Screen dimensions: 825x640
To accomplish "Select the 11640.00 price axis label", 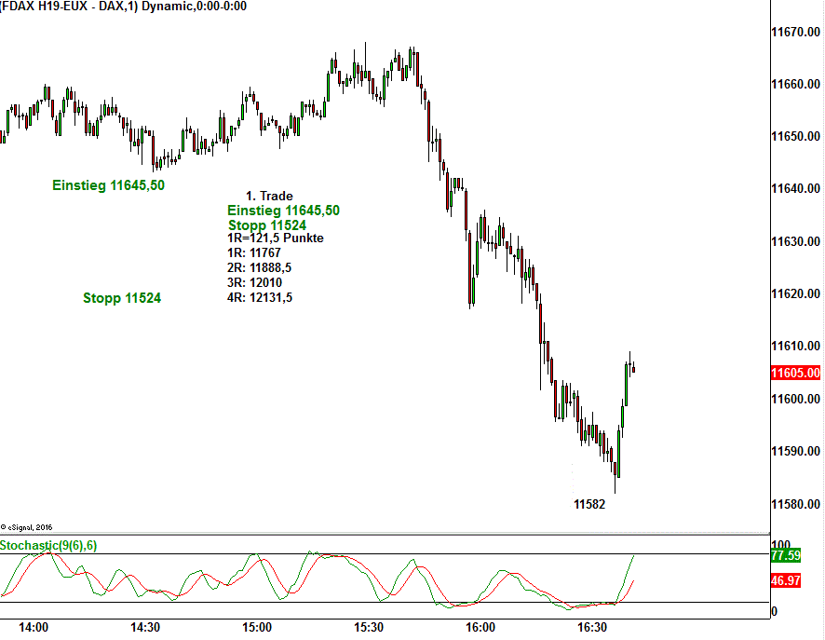I will pyautogui.click(x=795, y=190).
